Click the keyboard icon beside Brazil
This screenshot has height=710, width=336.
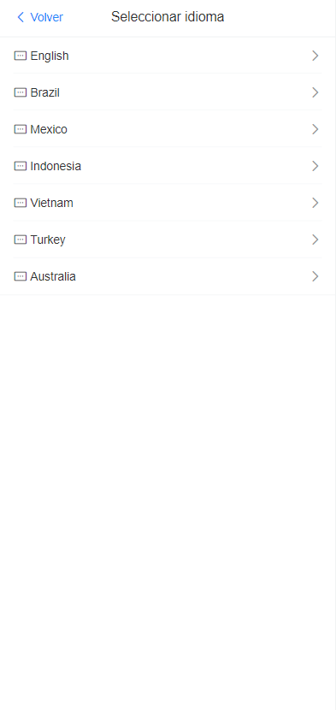pos(21,92)
